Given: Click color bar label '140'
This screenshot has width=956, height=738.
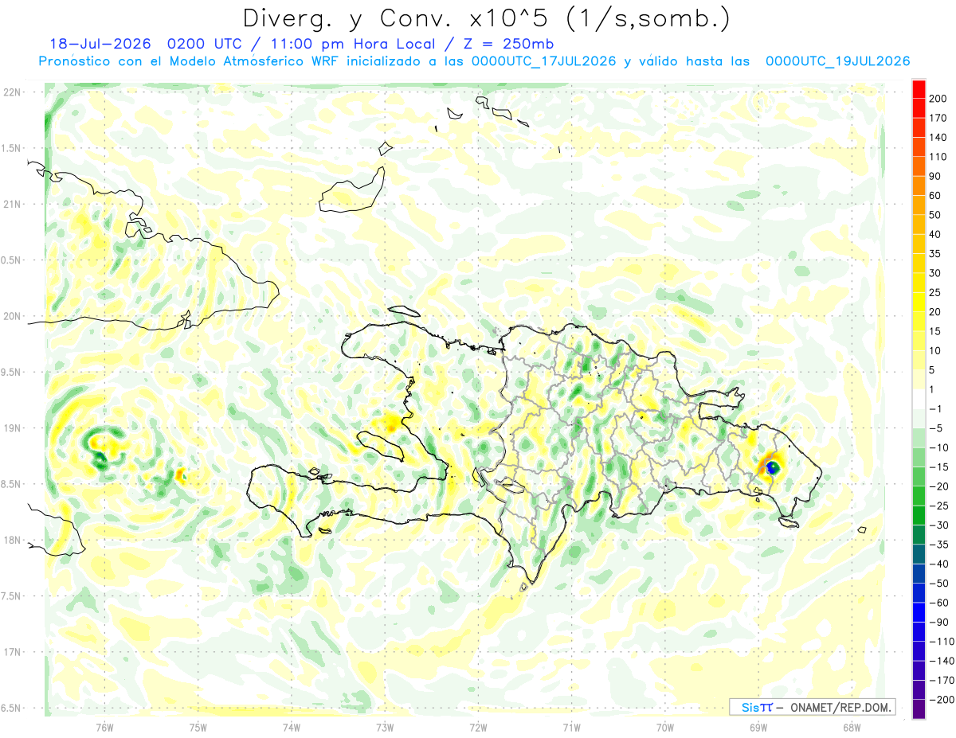Looking at the screenshot, I should (x=938, y=138).
